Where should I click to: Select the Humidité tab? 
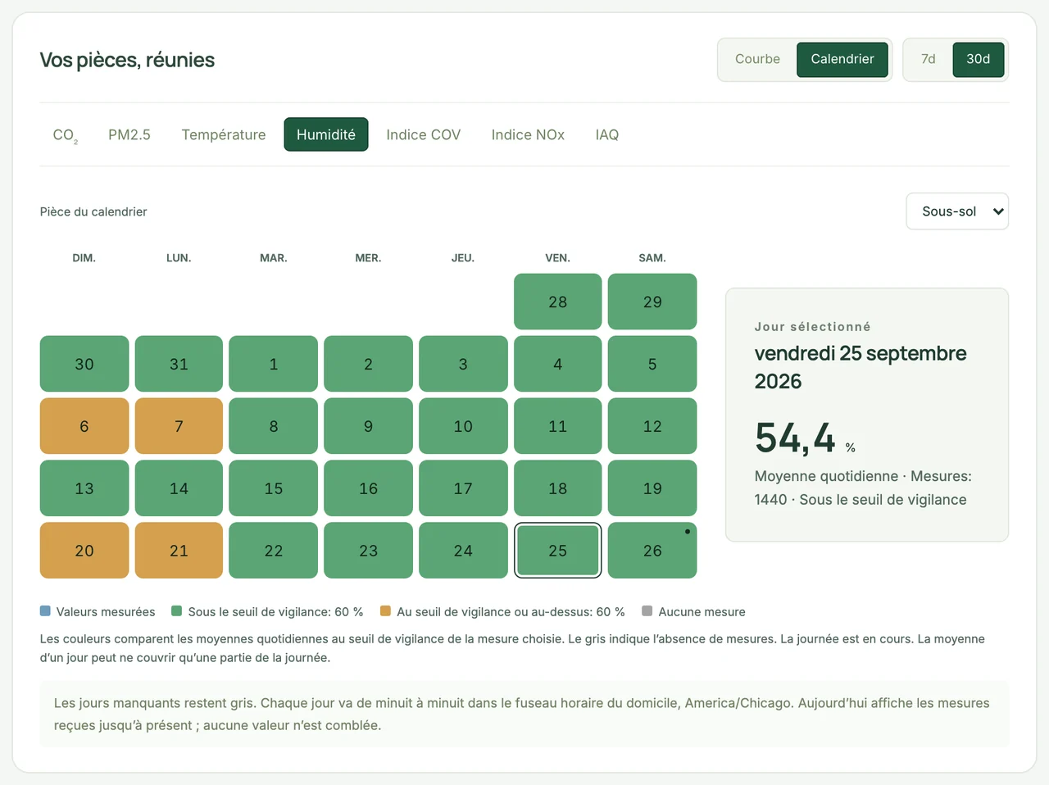(326, 134)
